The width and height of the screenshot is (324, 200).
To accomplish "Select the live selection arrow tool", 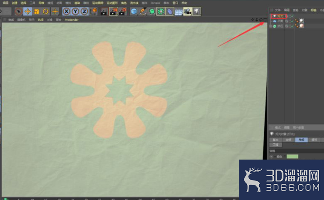I will (x=19, y=11).
